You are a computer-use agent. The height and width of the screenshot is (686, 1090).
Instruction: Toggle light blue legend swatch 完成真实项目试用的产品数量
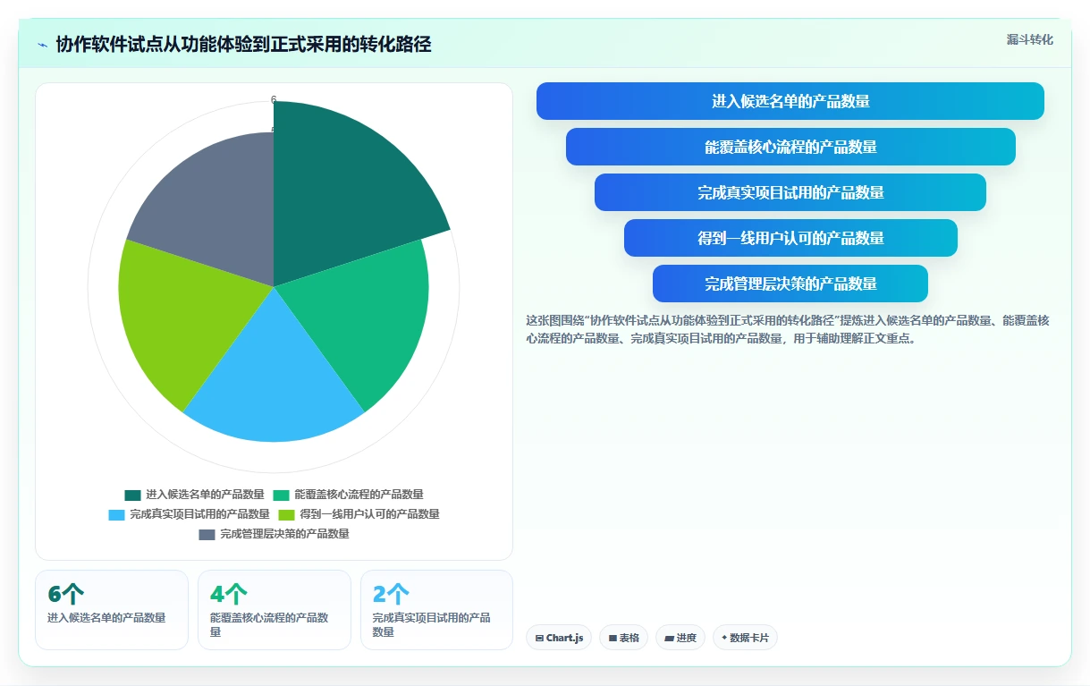(x=117, y=514)
